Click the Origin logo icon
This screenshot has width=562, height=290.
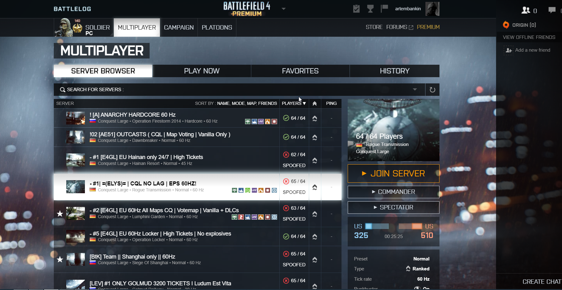click(506, 25)
